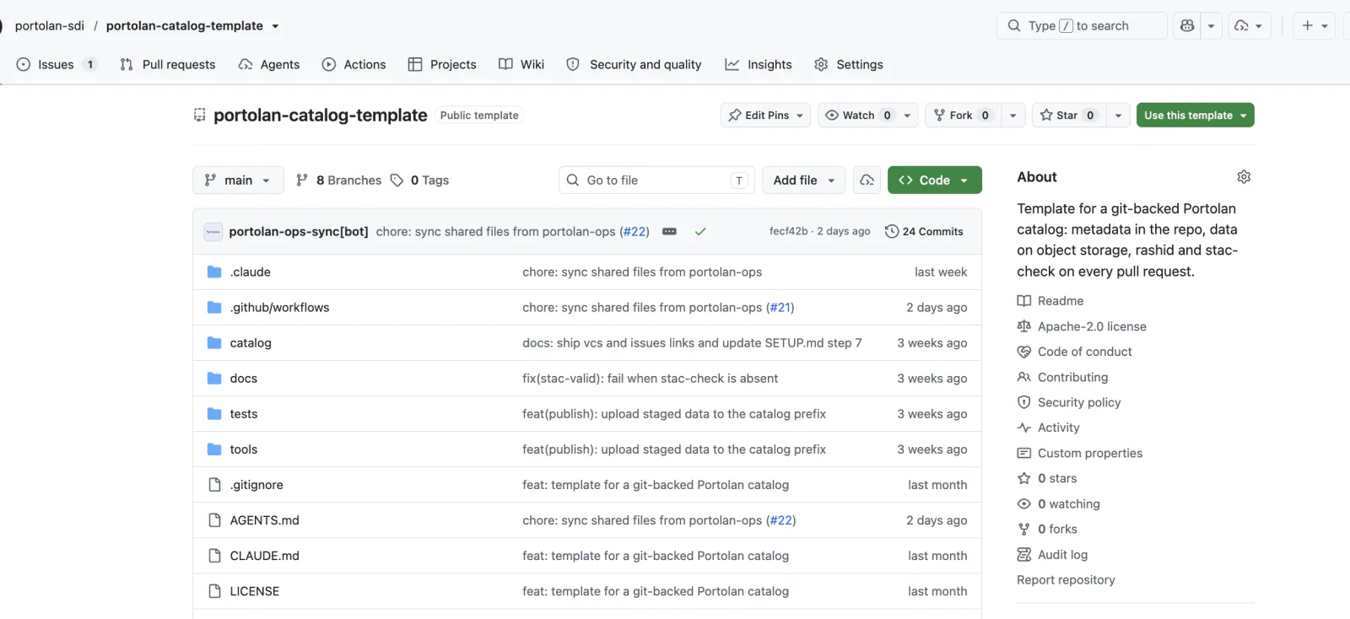This screenshot has height=619, width=1350.
Task: Open the Copilot icon dropdown arrow
Action: tap(1211, 26)
